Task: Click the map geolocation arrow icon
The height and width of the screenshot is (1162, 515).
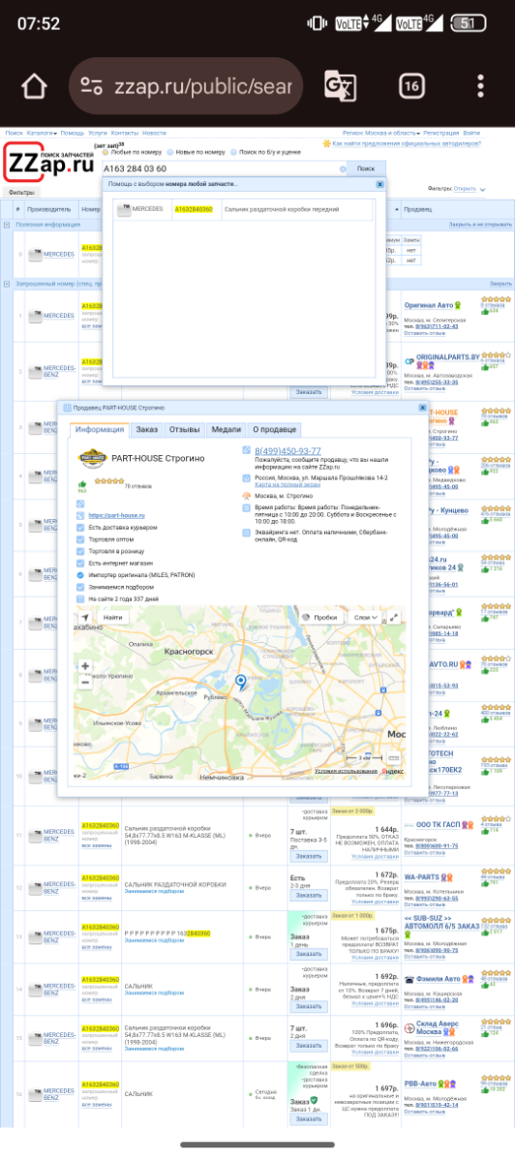Action: click(x=85, y=617)
